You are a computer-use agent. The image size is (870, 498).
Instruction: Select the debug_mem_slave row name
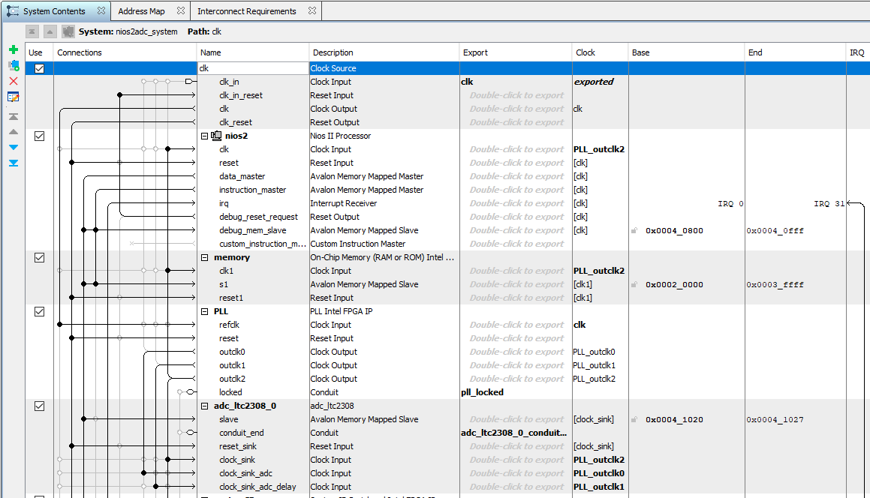pyautogui.click(x=252, y=230)
